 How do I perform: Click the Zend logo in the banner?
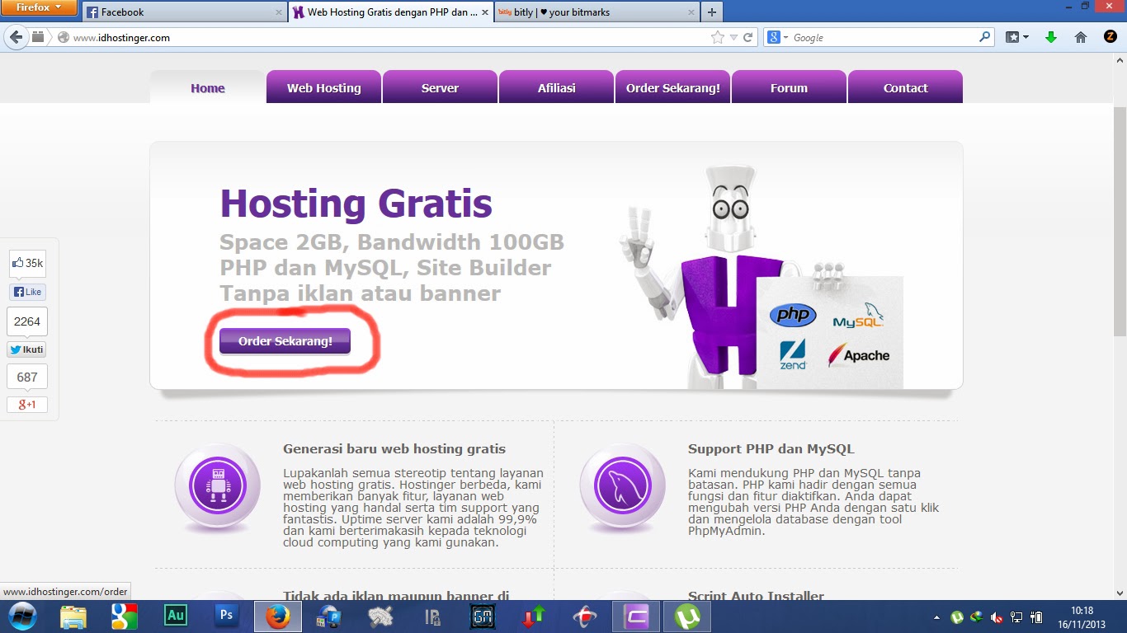[792, 354]
